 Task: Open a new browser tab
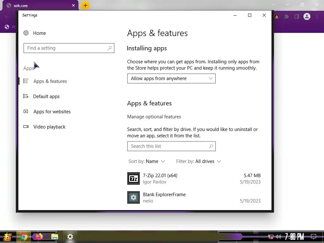[85, 5]
